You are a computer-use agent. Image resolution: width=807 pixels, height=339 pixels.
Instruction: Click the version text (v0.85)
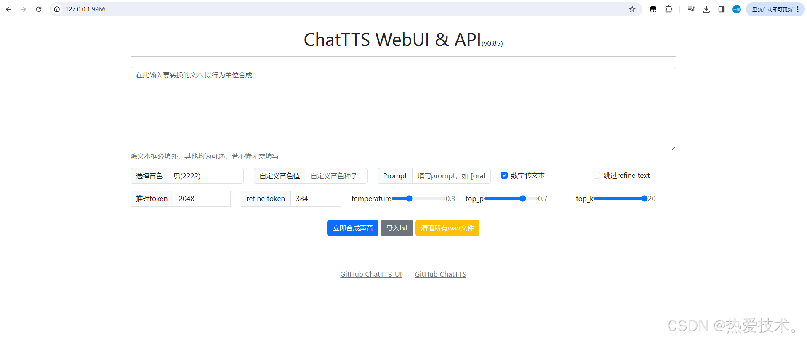(492, 43)
